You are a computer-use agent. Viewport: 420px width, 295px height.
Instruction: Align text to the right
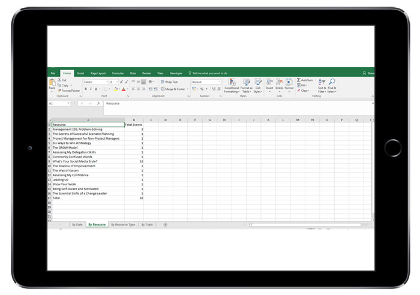click(x=143, y=89)
